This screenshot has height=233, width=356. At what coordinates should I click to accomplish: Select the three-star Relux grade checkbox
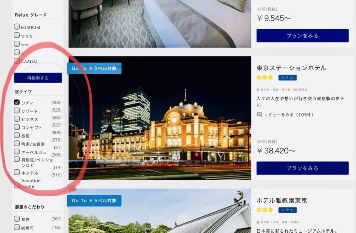pos(17,35)
